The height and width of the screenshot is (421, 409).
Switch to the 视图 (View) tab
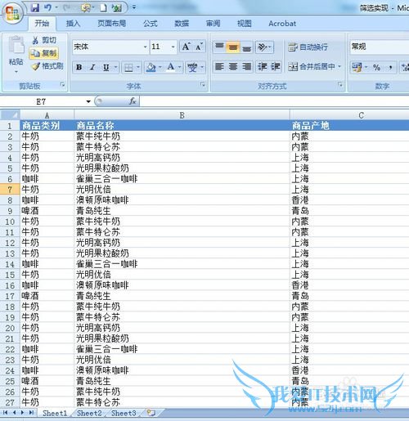245,24
